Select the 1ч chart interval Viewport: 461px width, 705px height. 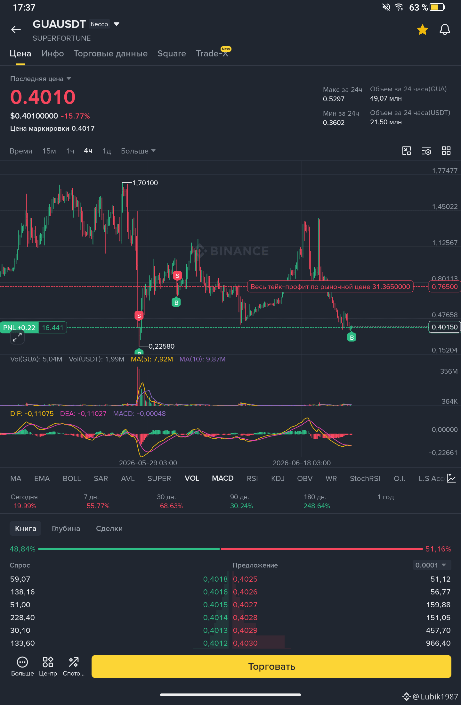[x=70, y=151]
